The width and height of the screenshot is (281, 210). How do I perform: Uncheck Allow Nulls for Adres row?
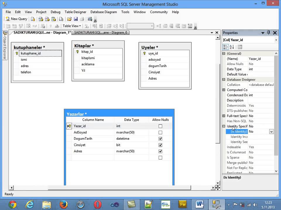[x=160, y=151]
